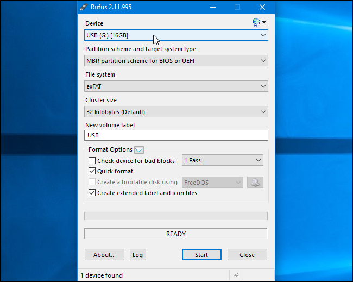Image resolution: width=353 pixels, height=282 pixels.
Task: Click the disk image select icon
Action: click(x=255, y=183)
